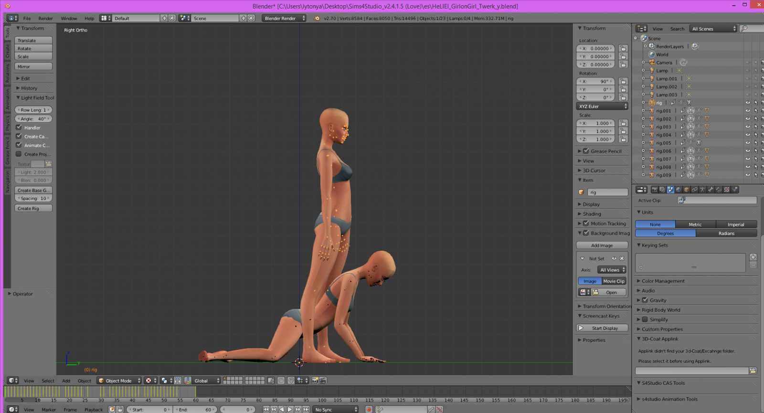
Task: Expand the rig.007 tree node
Action: [x=643, y=159]
